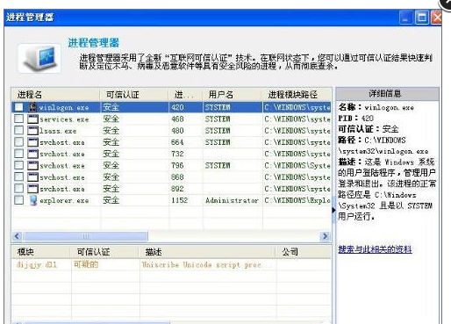Click the 描述 column header in module list
451x324 pixels.
click(207, 252)
